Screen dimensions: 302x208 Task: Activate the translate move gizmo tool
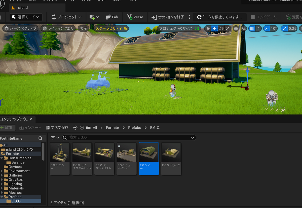pyautogui.click(x=215, y=28)
